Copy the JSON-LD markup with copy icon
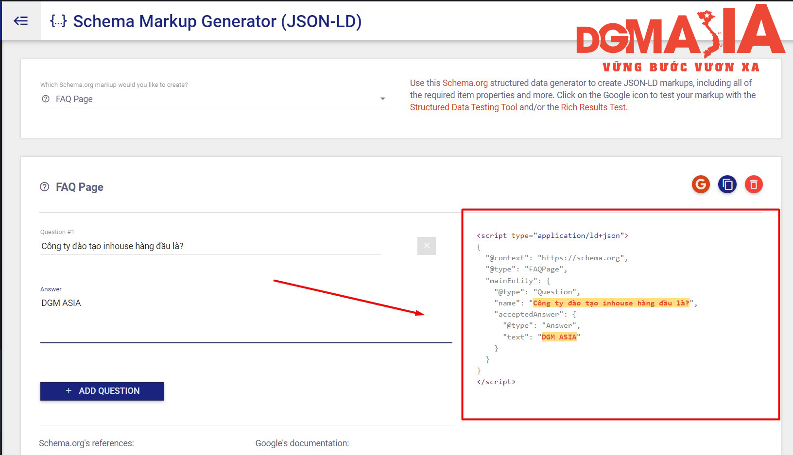The width and height of the screenshot is (793, 455). coord(727,184)
